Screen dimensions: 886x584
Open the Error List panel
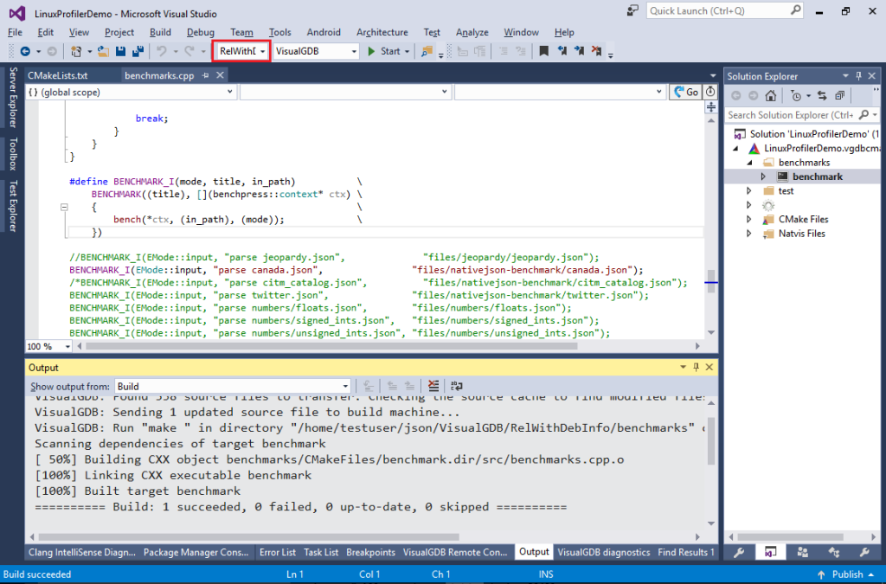click(277, 551)
